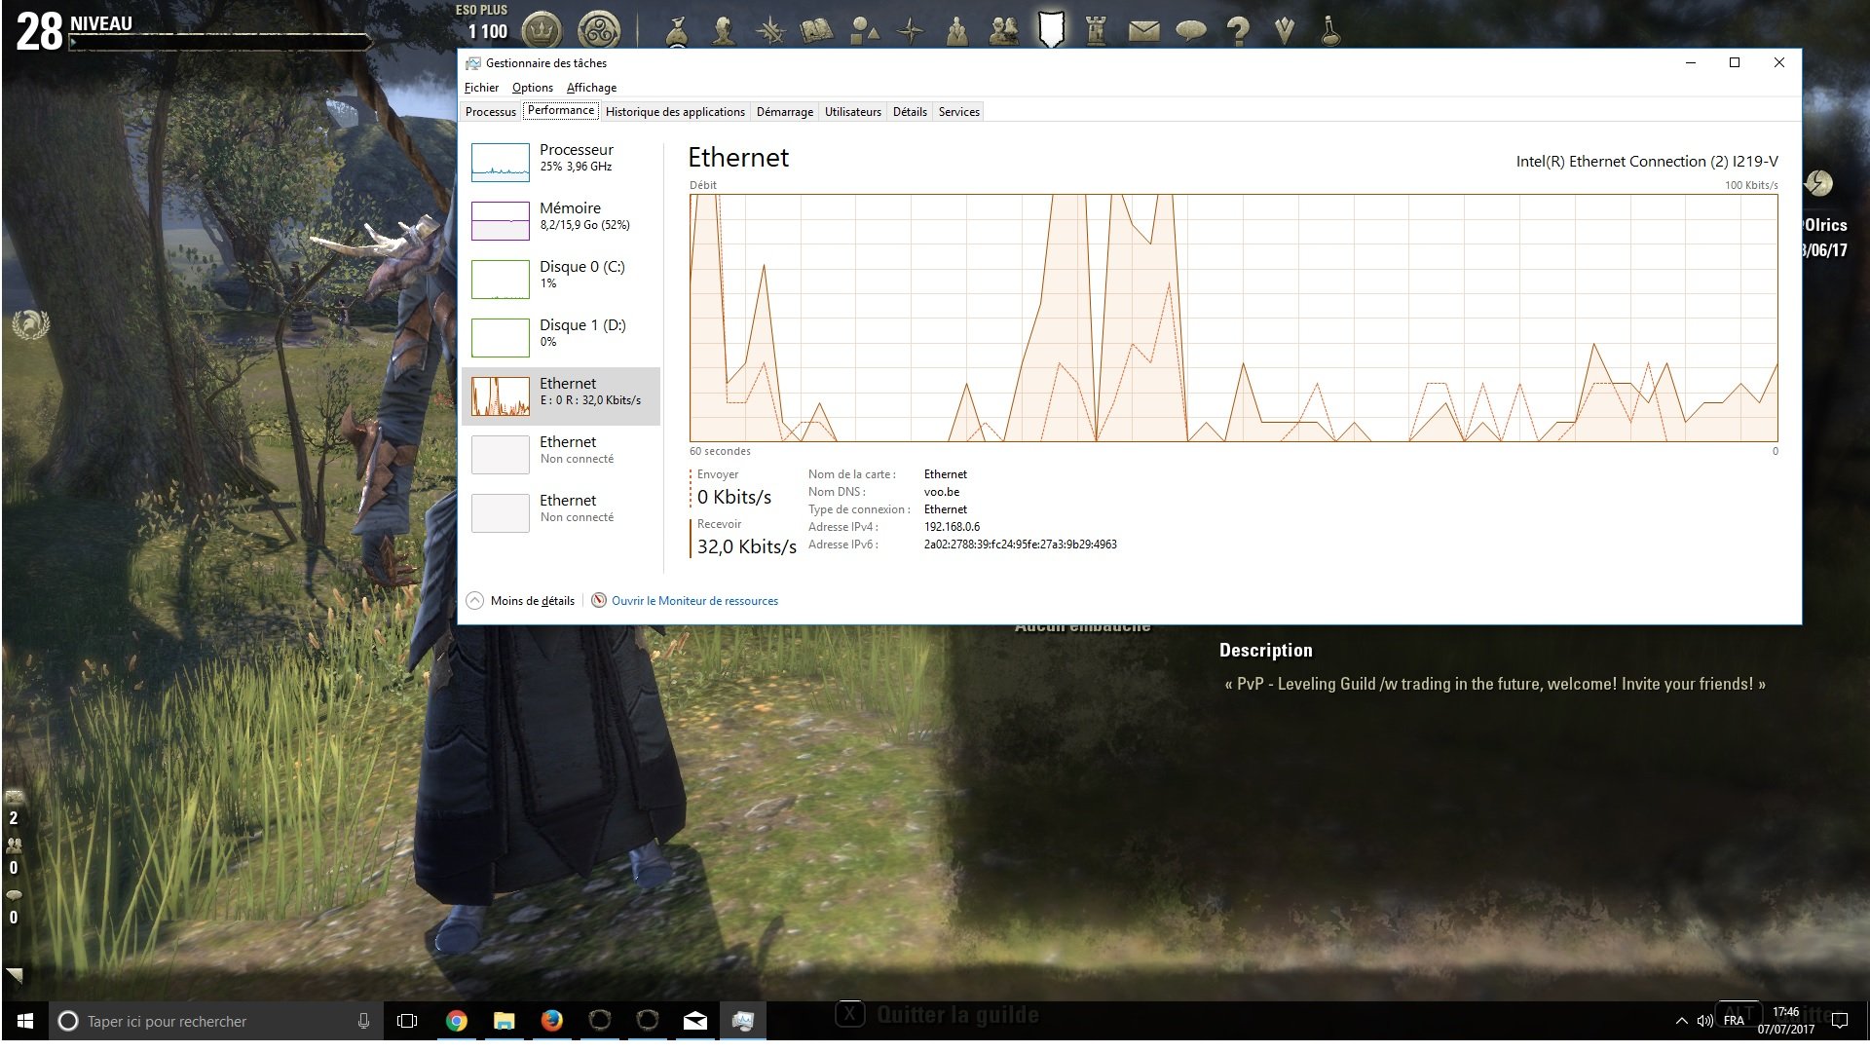The height and width of the screenshot is (1052, 1870).
Task: Open the Map compass star icon
Action: [x=911, y=31]
